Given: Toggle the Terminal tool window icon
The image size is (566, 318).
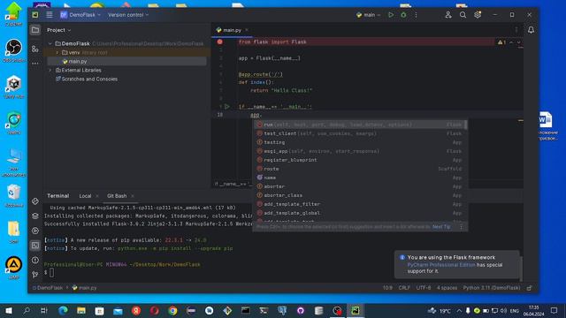Looking at the screenshot, I should pyautogui.click(x=35, y=246).
